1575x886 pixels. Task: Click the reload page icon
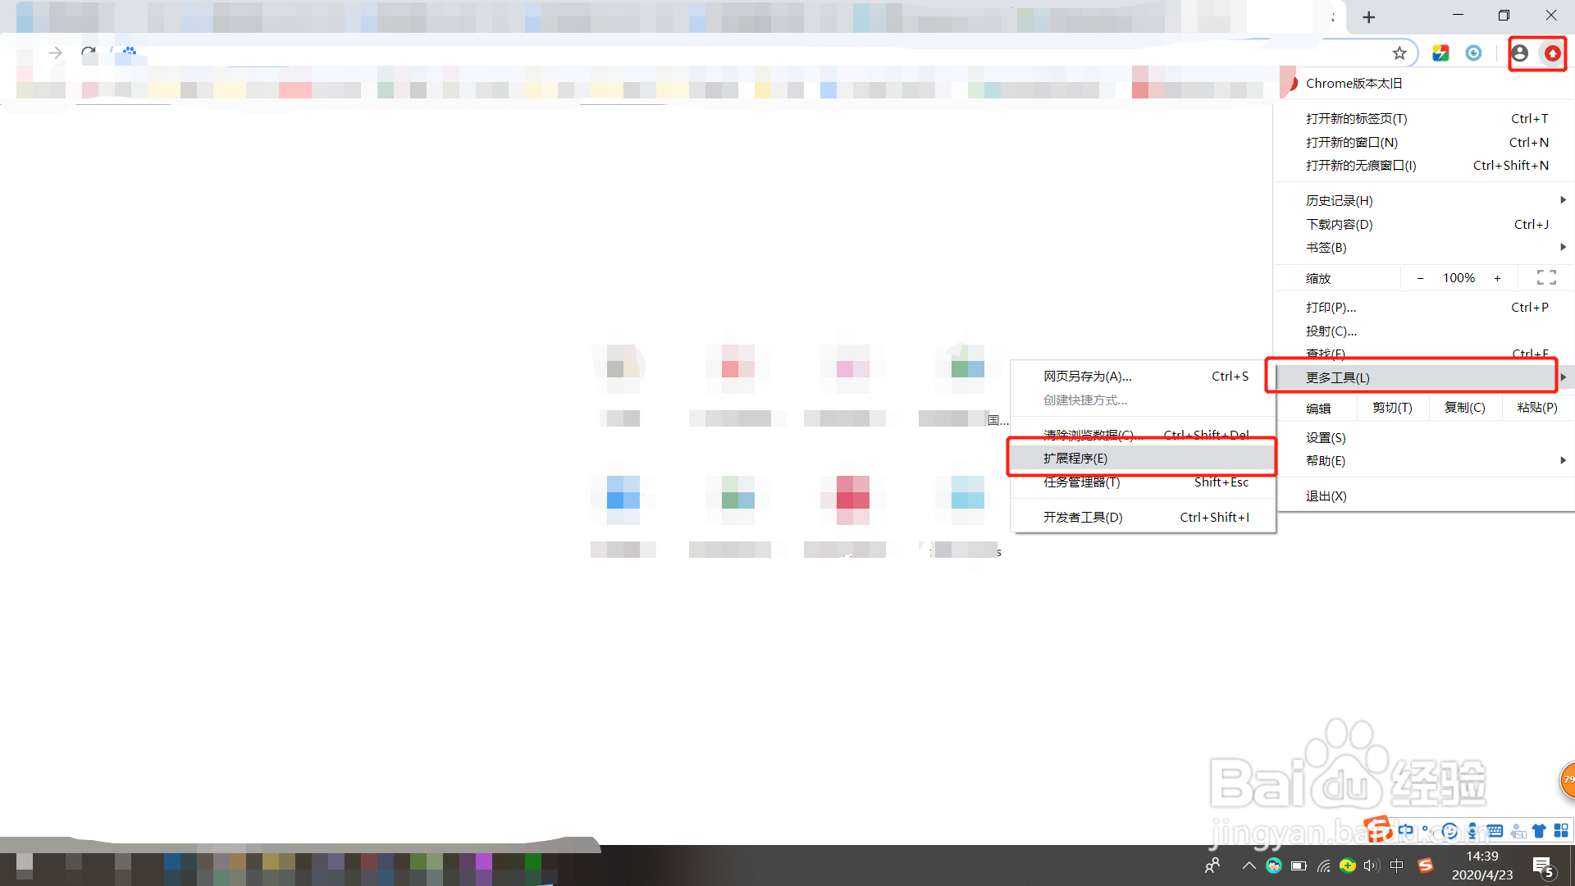88,53
